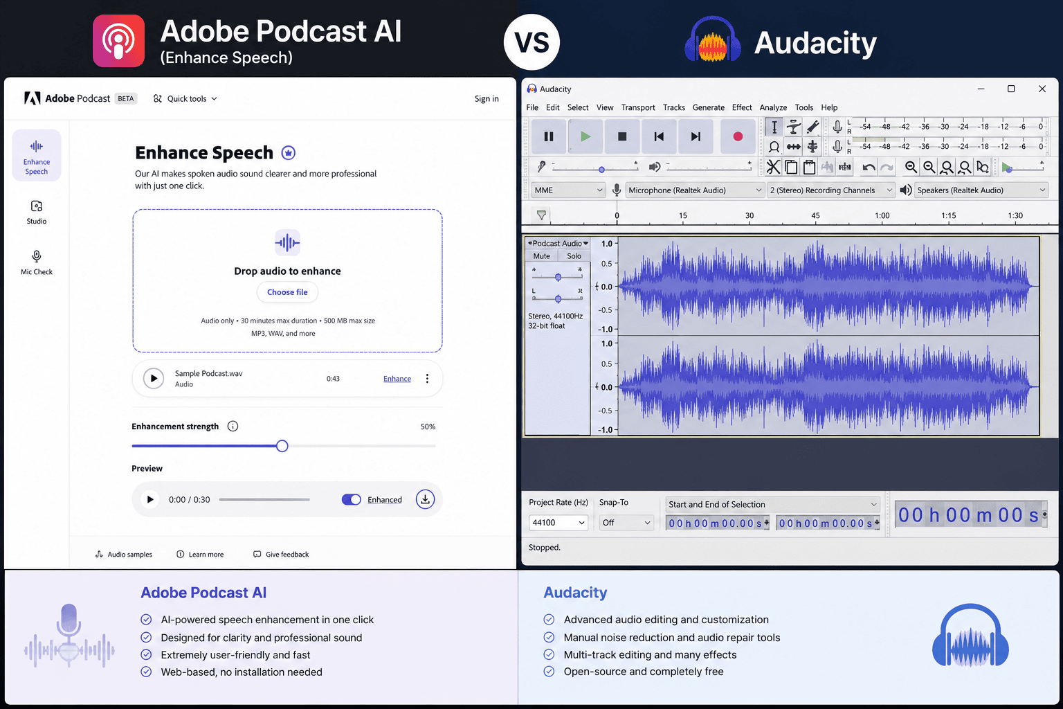Select the Time Shift tool in Audacity

coord(794,146)
